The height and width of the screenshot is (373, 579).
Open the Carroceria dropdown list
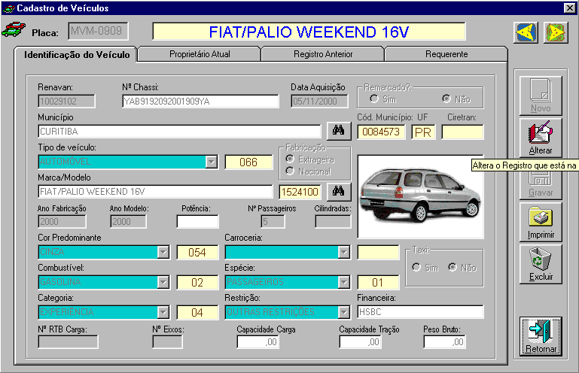point(344,252)
